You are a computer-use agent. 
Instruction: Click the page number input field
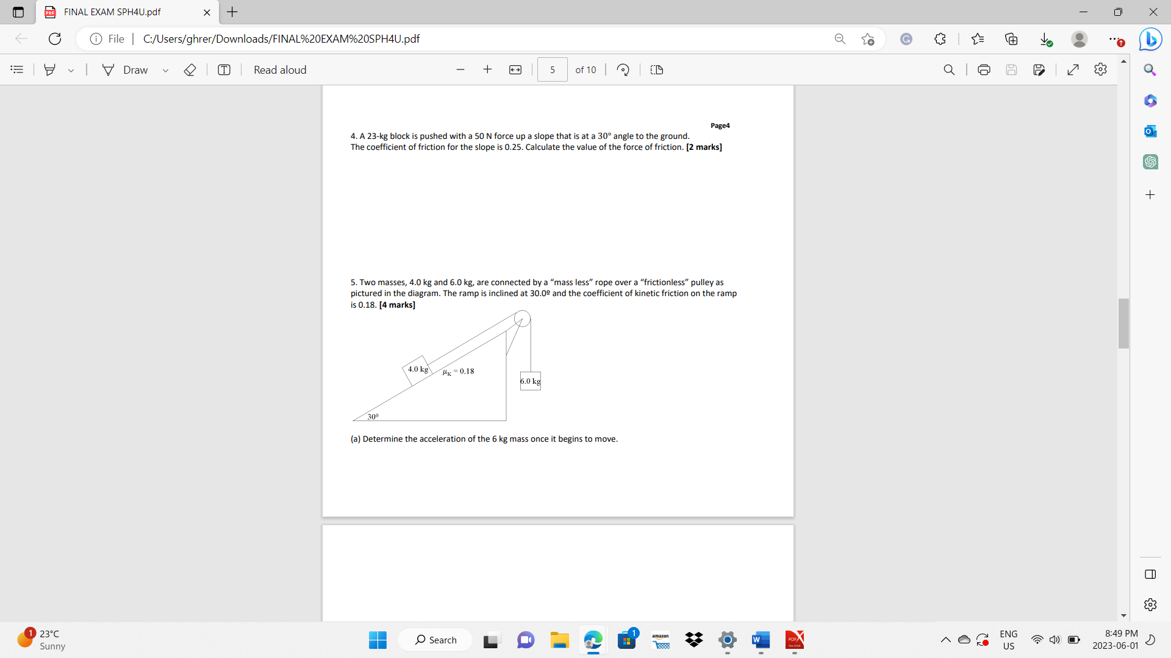tap(551, 69)
